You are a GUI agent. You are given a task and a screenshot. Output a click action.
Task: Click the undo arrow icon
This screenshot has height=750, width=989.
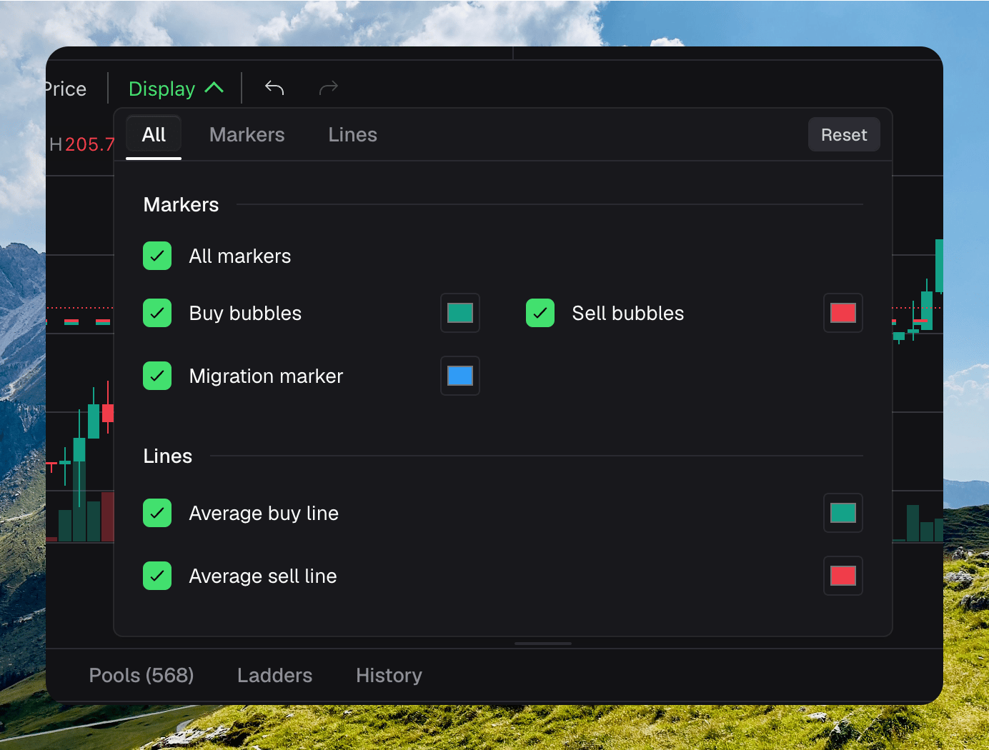274,88
